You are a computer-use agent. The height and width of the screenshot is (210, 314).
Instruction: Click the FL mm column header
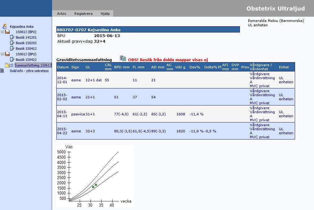tap(138, 67)
